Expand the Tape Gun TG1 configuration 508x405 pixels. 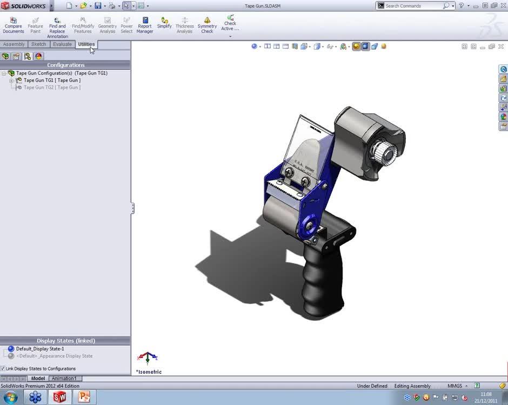point(11,80)
